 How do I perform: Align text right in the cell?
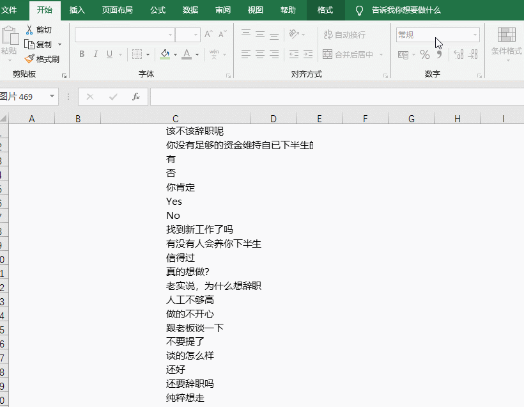[274, 54]
